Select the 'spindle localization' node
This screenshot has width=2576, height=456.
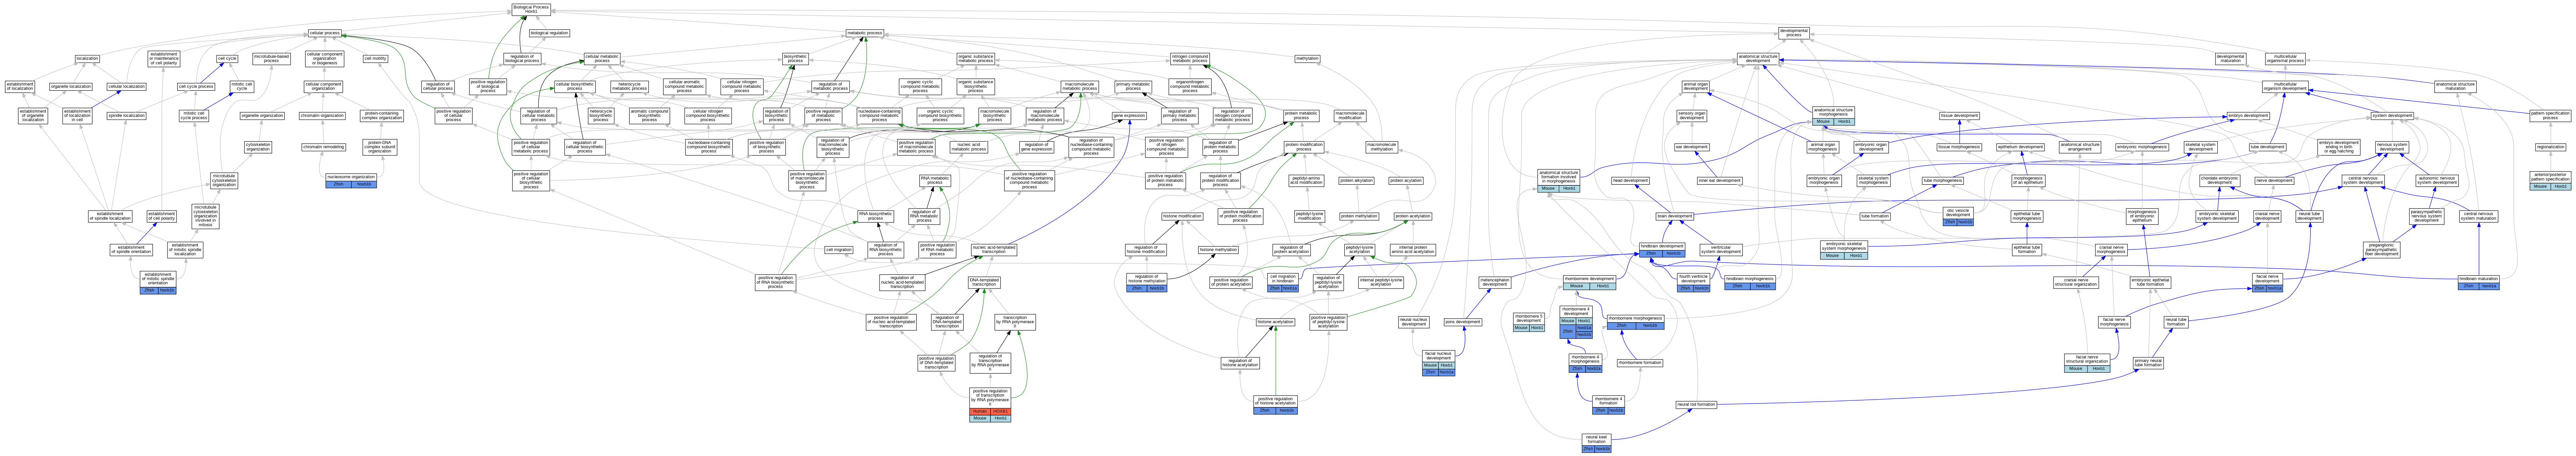point(127,116)
